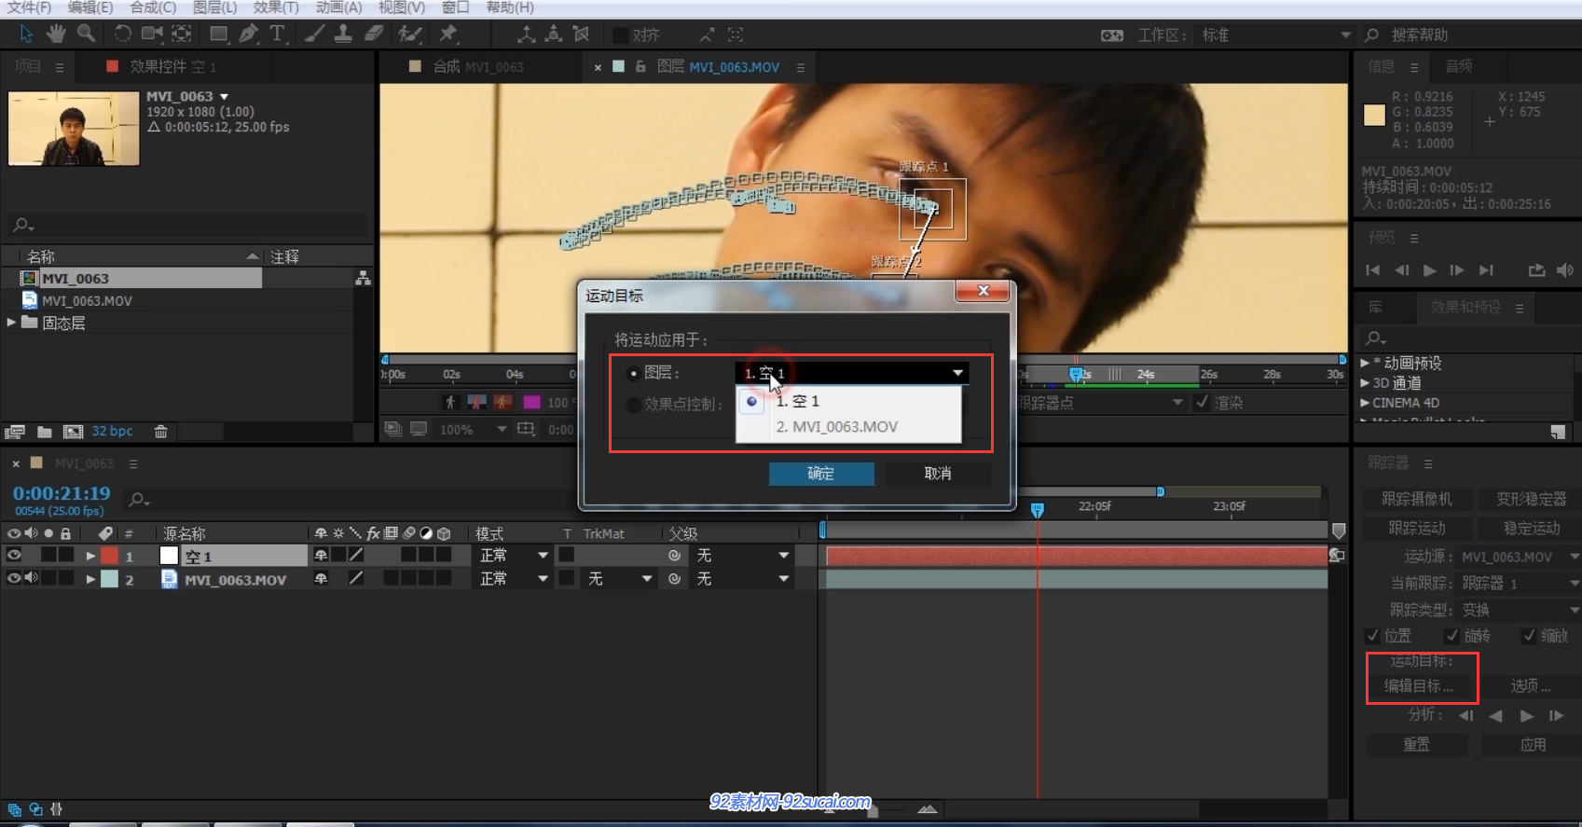
Task: Play the preview
Action: click(1429, 270)
